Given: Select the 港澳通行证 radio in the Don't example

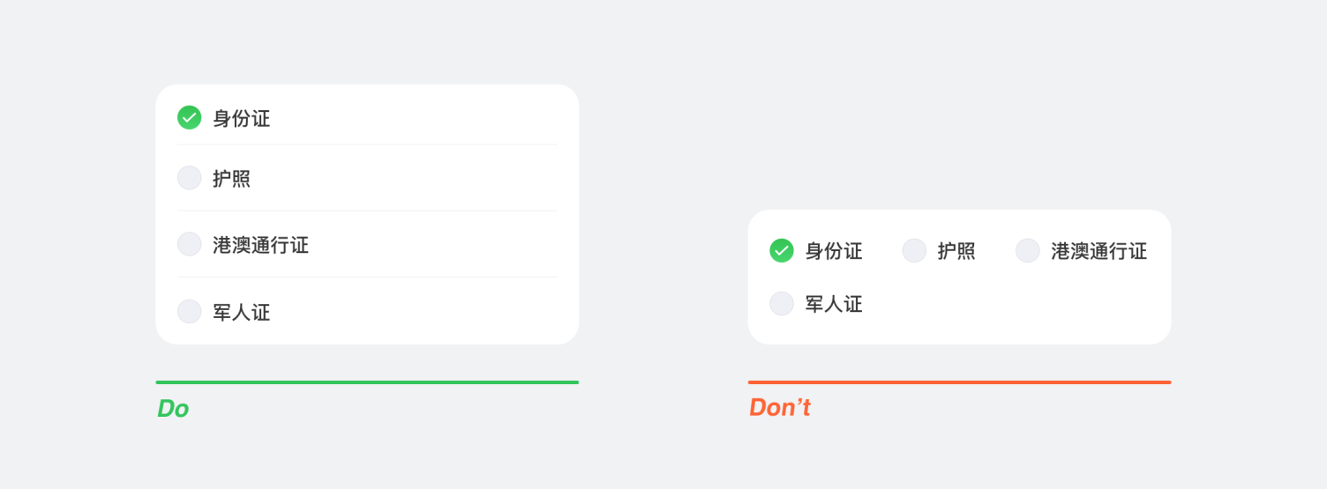Looking at the screenshot, I should tap(1028, 250).
